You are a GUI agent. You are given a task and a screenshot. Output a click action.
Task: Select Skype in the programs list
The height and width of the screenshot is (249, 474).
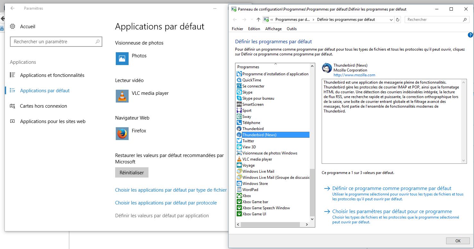247,92
